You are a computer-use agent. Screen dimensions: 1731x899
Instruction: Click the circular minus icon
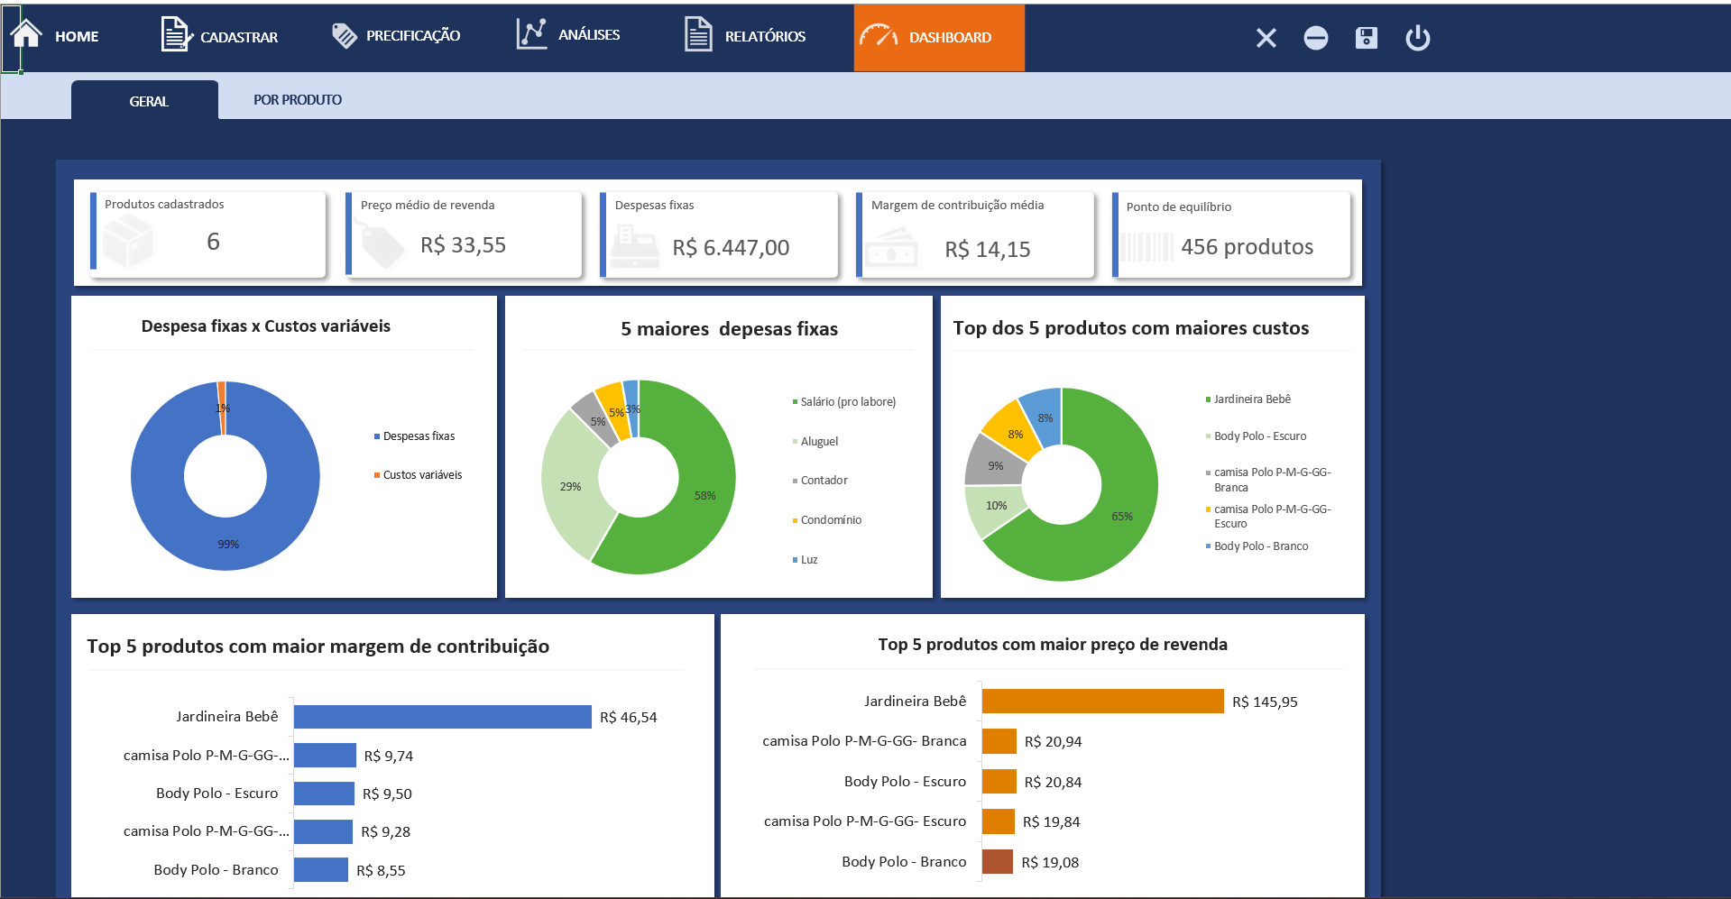click(1315, 38)
